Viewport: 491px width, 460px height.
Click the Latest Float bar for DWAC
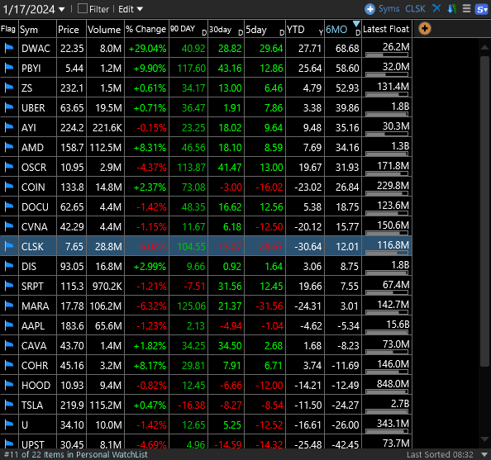(387, 55)
